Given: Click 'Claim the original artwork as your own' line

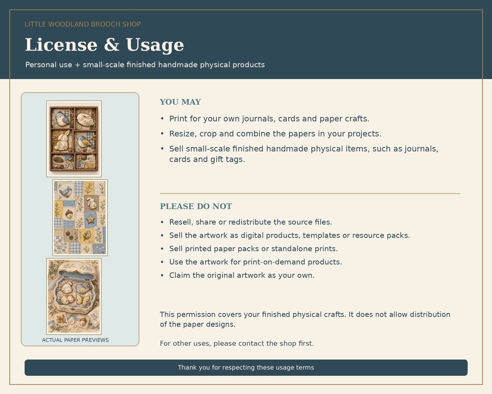Looking at the screenshot, I should tap(242, 275).
